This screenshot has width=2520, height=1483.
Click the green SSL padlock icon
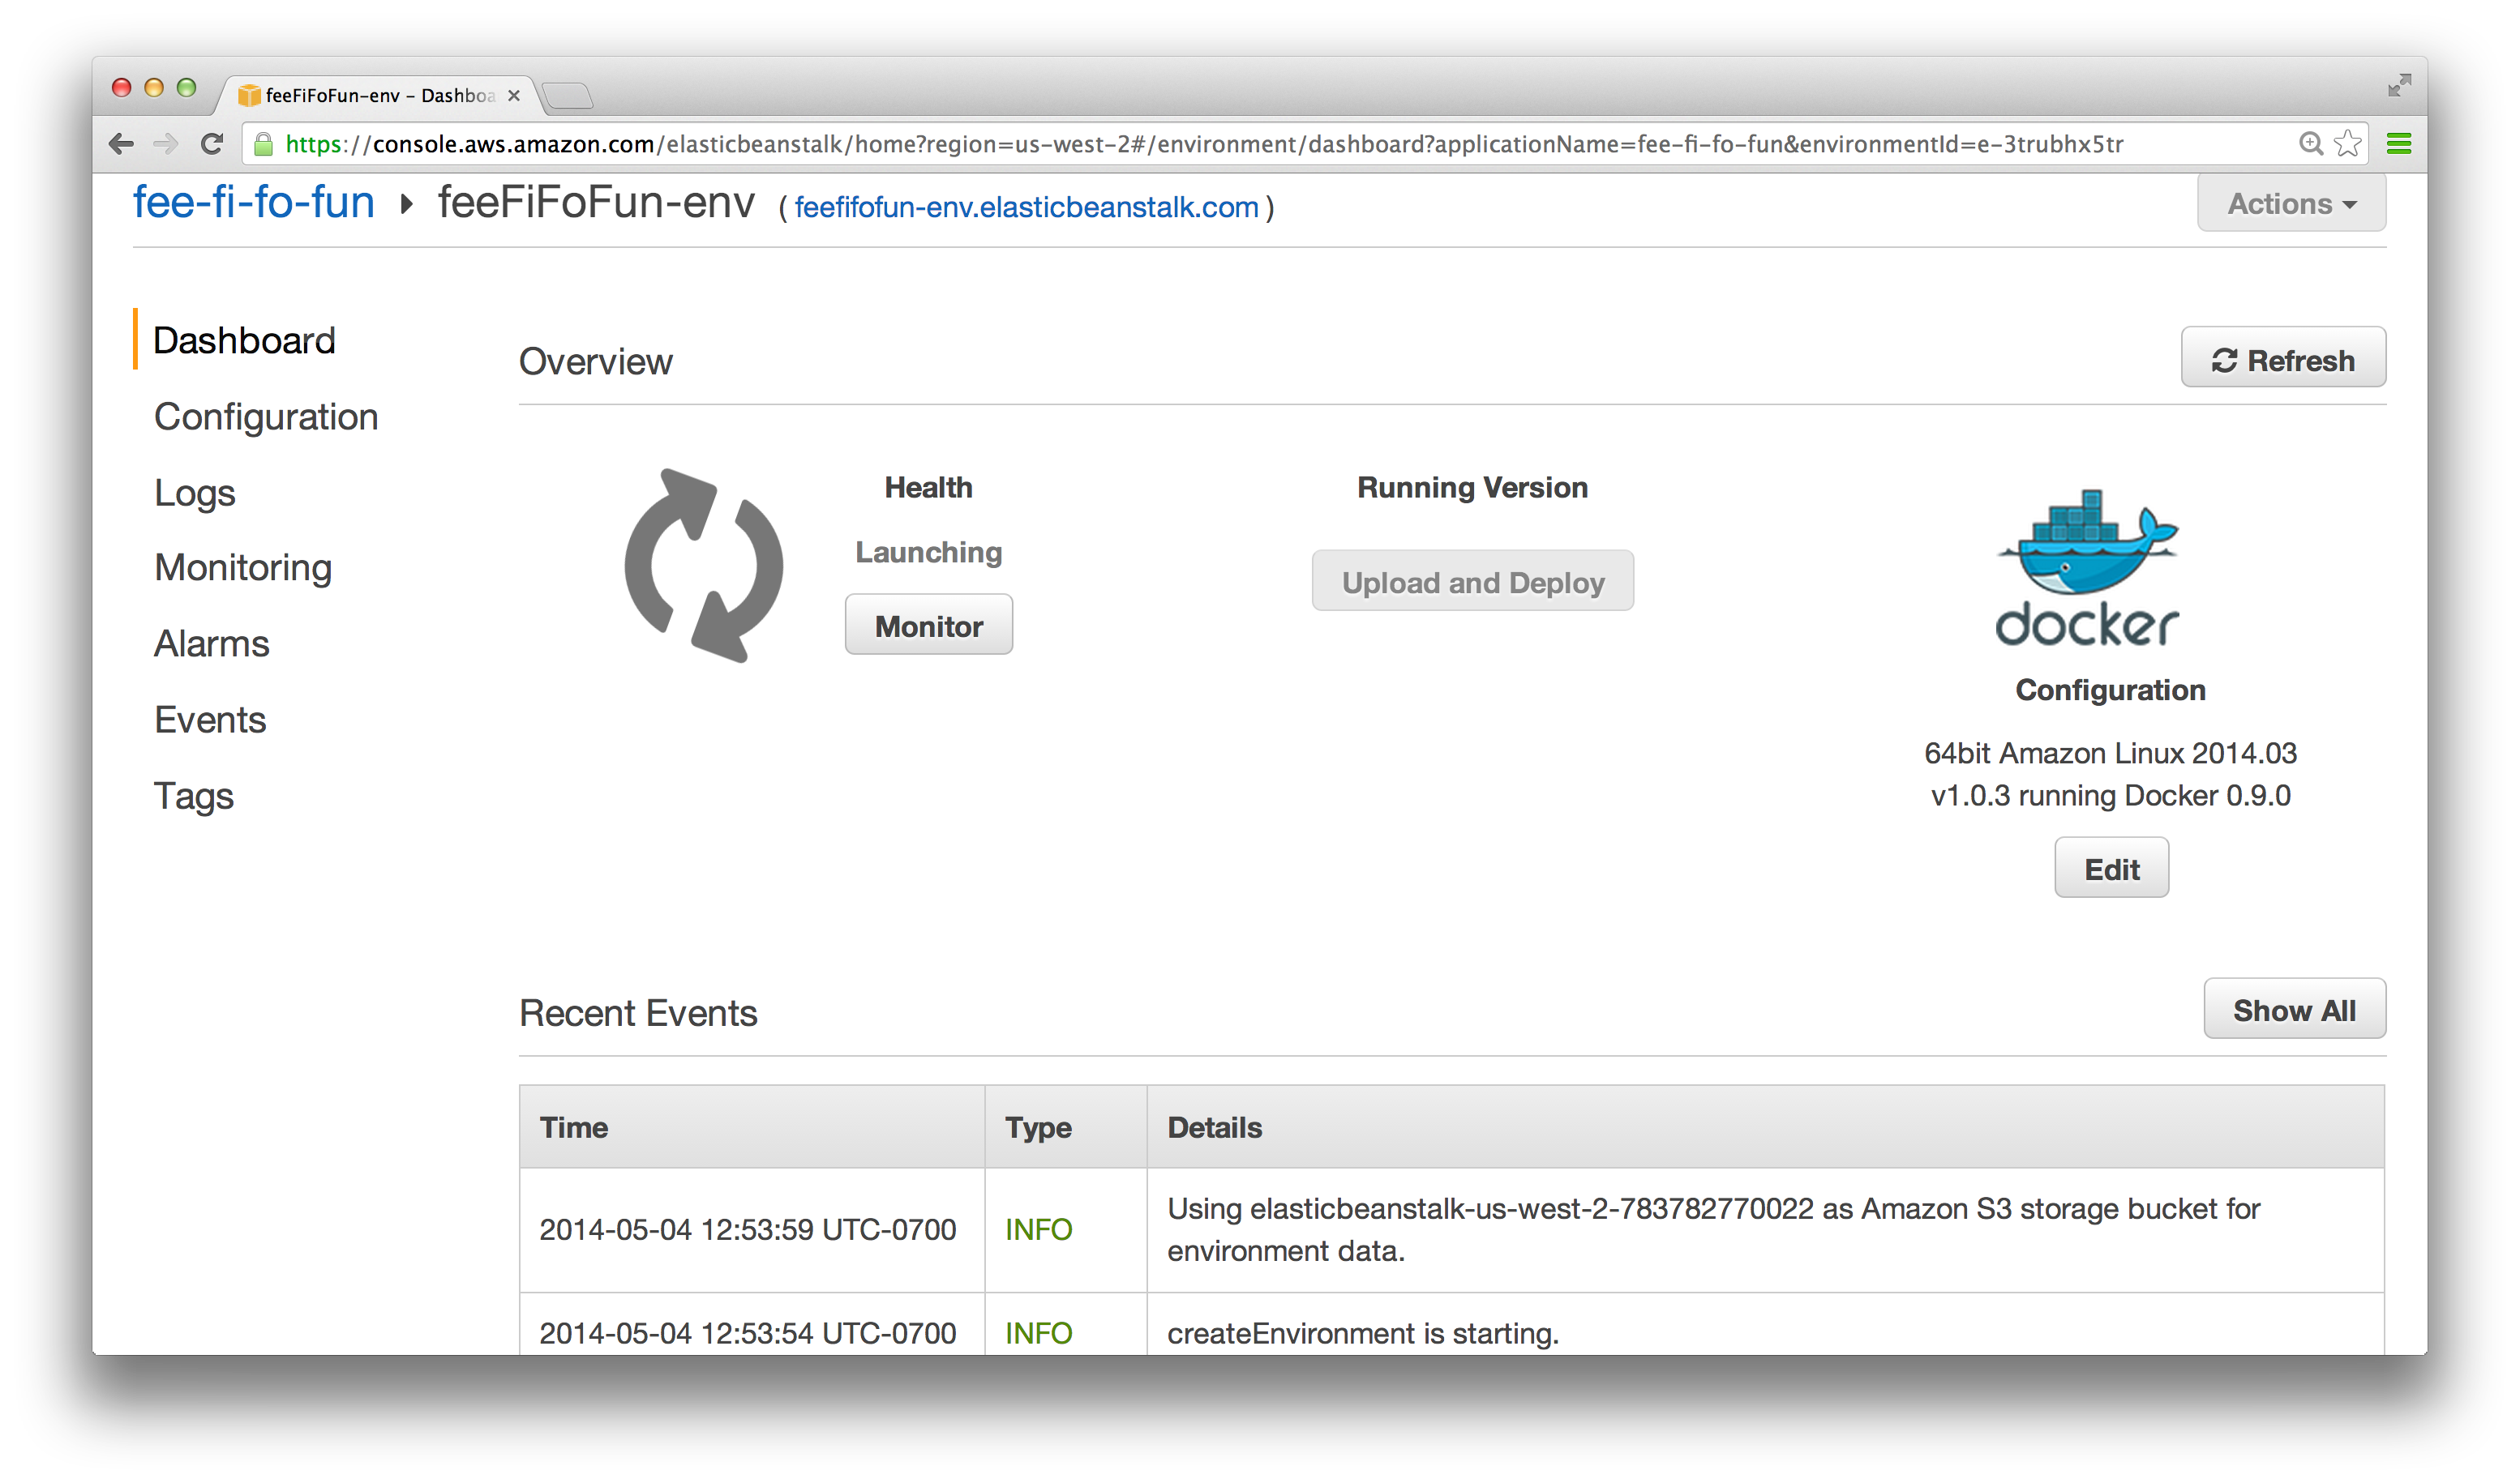coord(264,145)
